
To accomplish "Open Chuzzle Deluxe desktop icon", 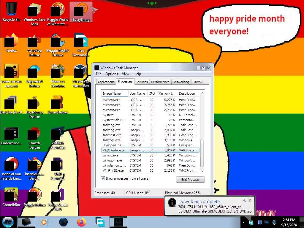I will (34, 138).
